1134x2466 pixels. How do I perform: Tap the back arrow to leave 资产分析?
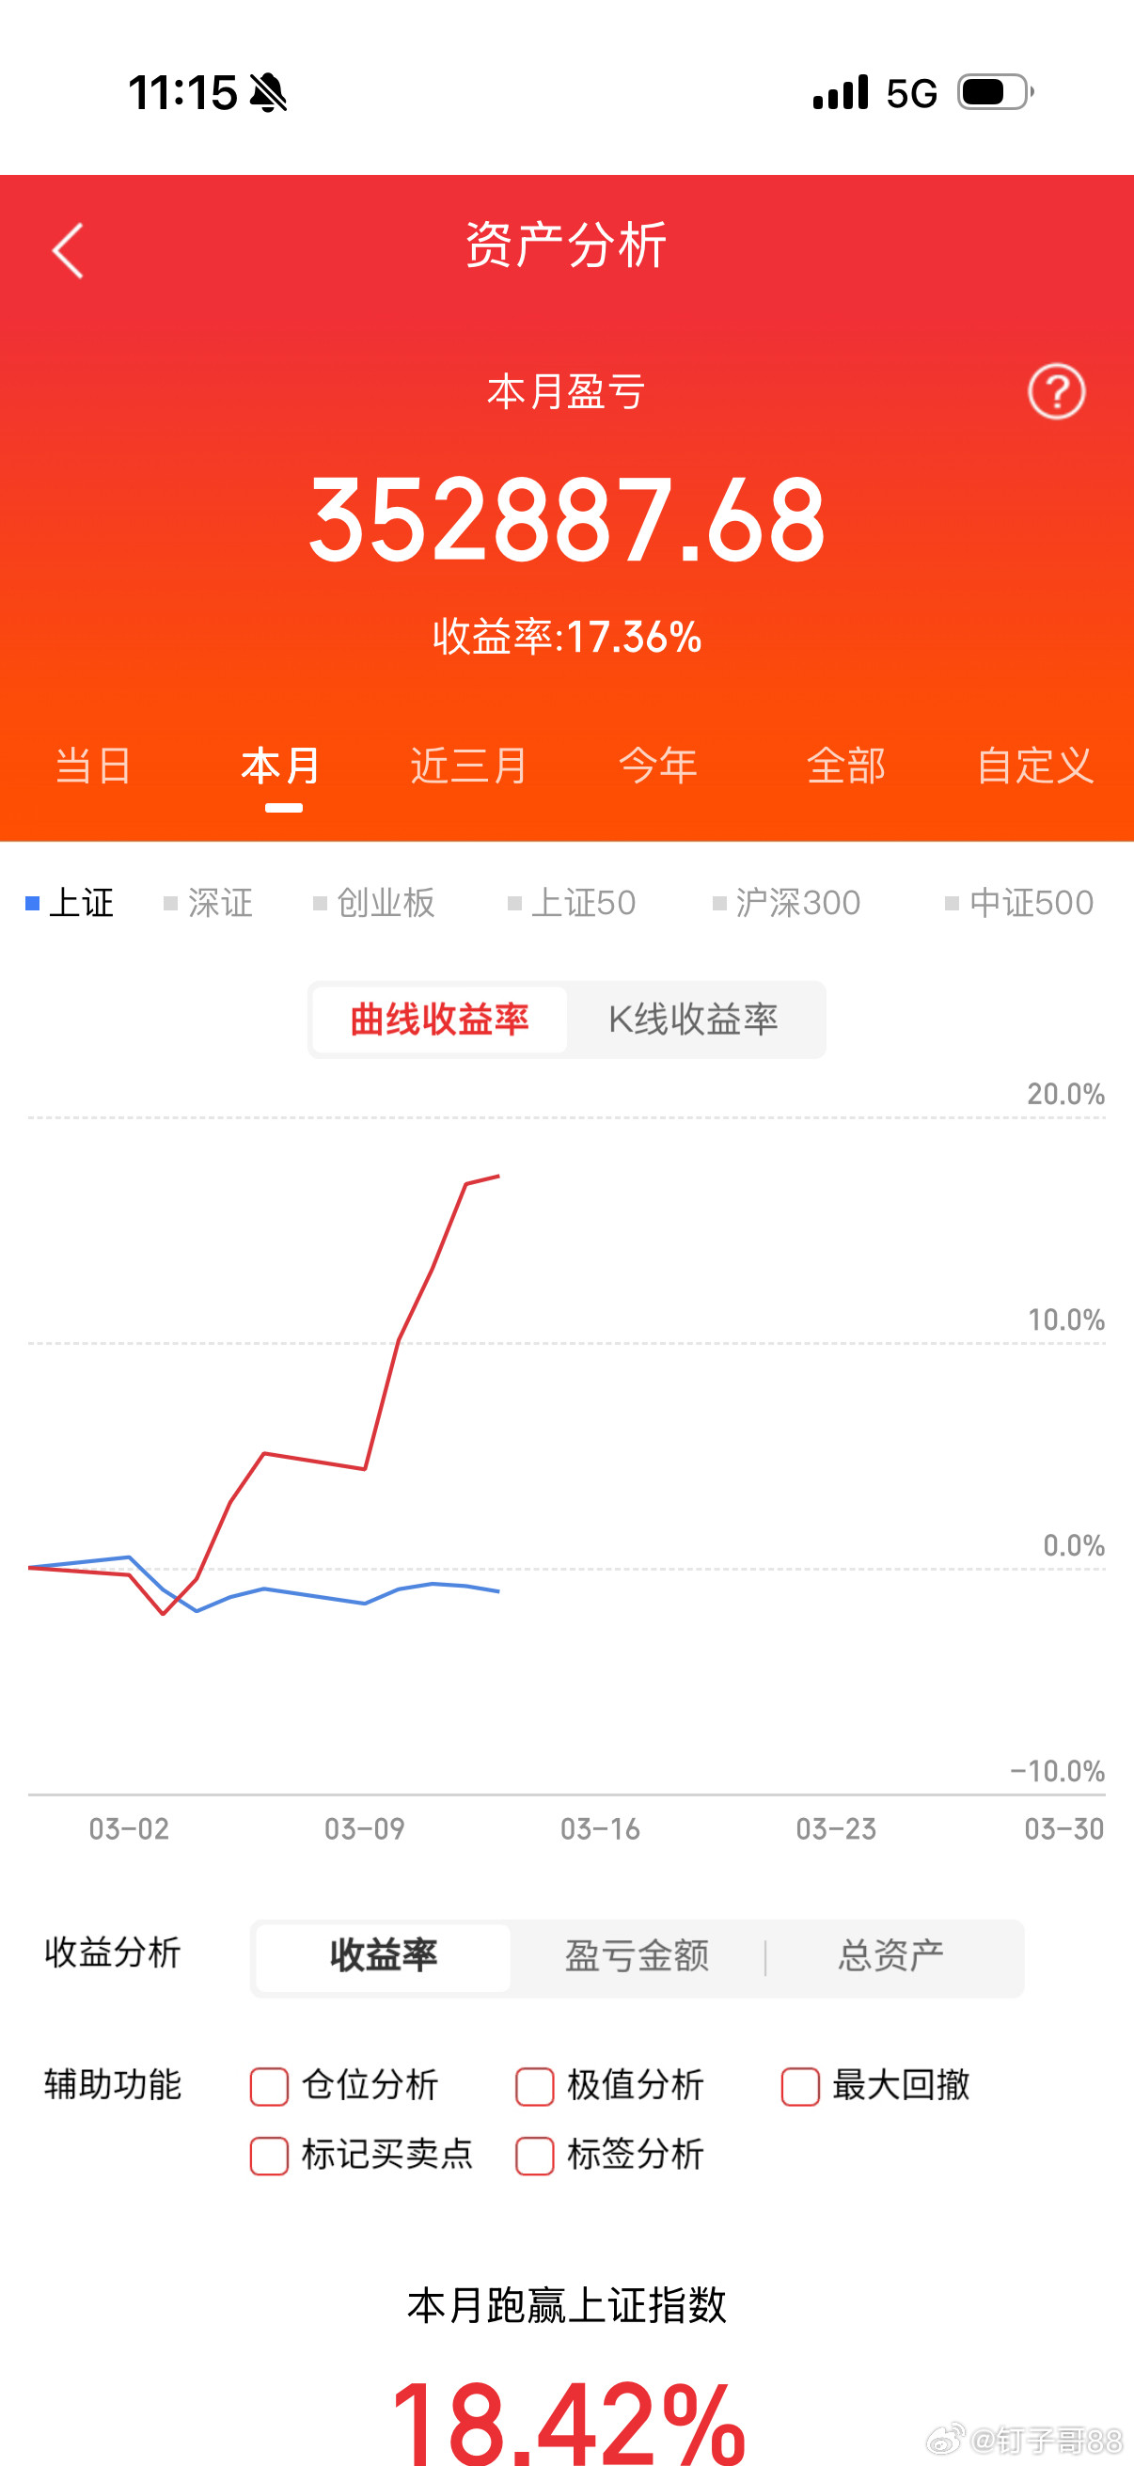67,251
